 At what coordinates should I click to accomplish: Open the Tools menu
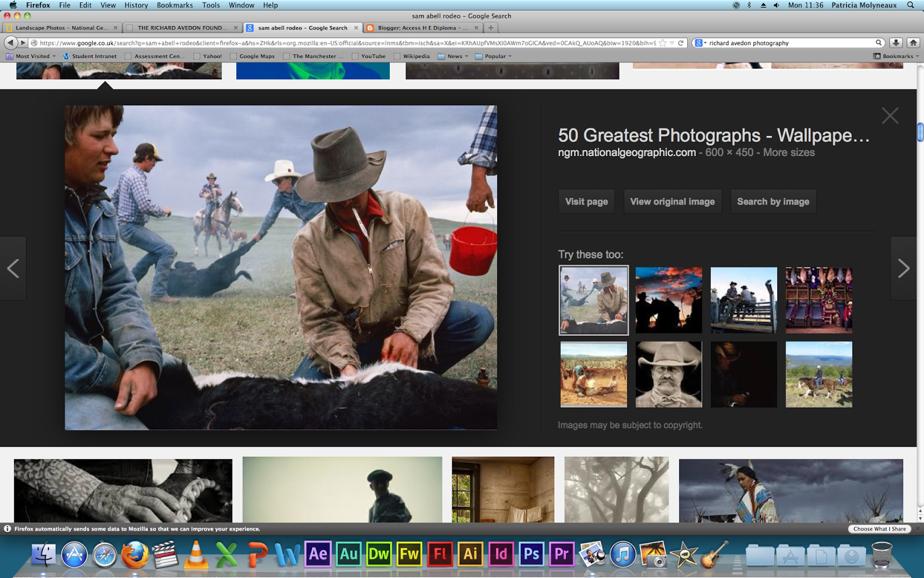(211, 5)
